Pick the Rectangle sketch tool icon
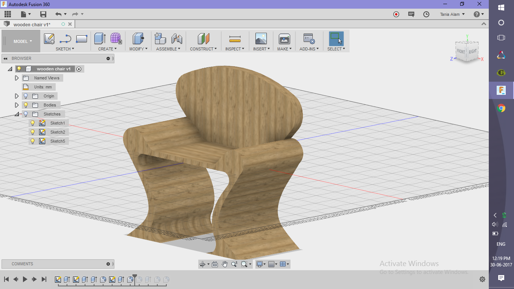The image size is (514, 289). tap(82, 39)
